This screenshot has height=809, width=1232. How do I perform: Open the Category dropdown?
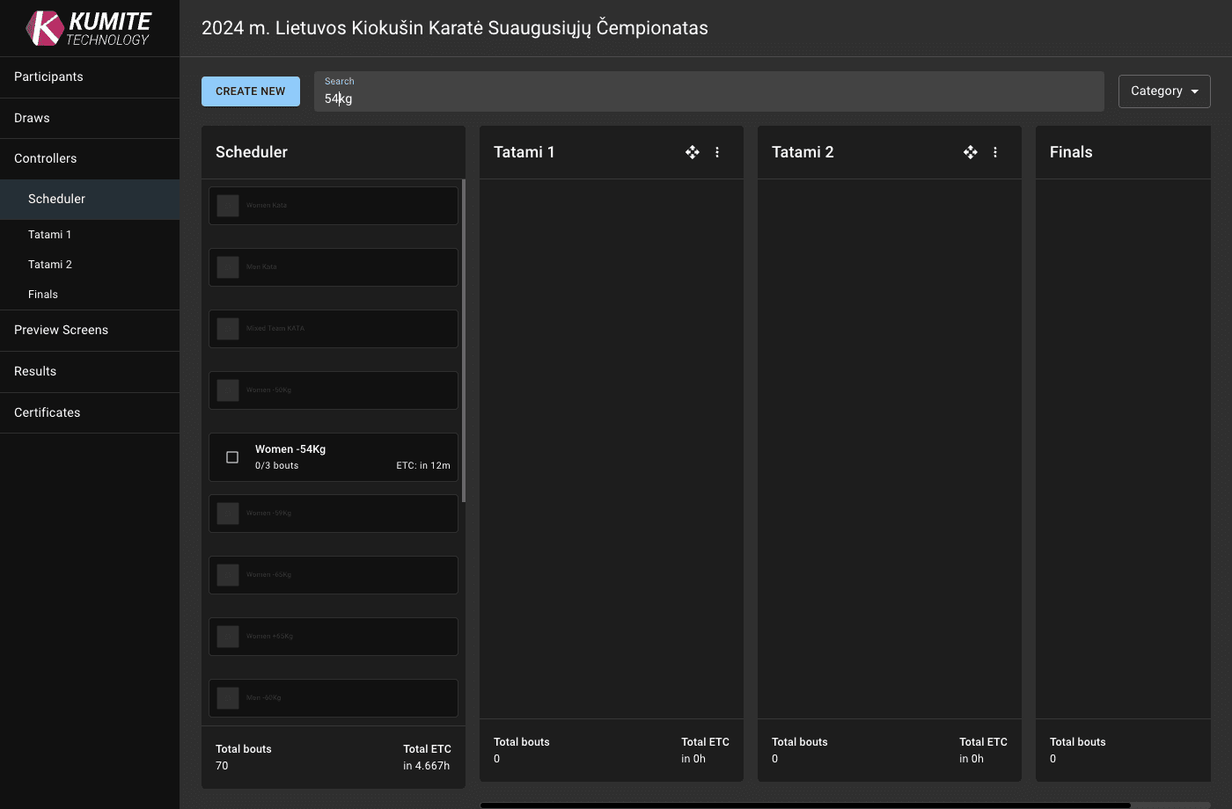point(1163,91)
